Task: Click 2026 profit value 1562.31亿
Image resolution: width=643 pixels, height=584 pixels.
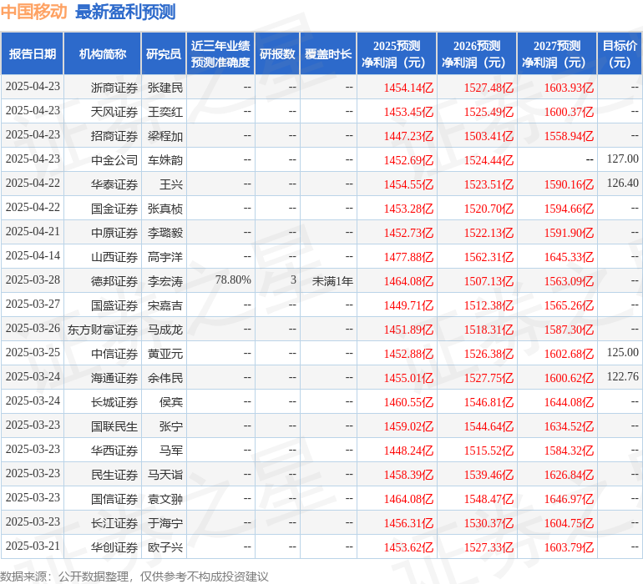Action: (489, 257)
